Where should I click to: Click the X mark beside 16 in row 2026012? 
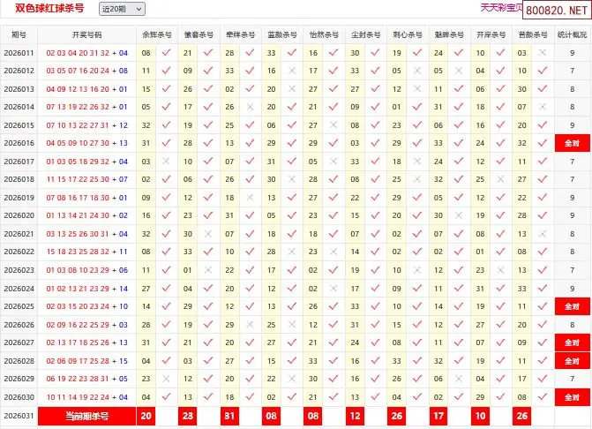pyautogui.click(x=292, y=71)
